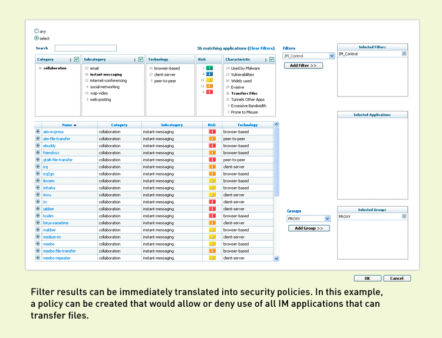Add jabber using its plus icon

click(38, 208)
